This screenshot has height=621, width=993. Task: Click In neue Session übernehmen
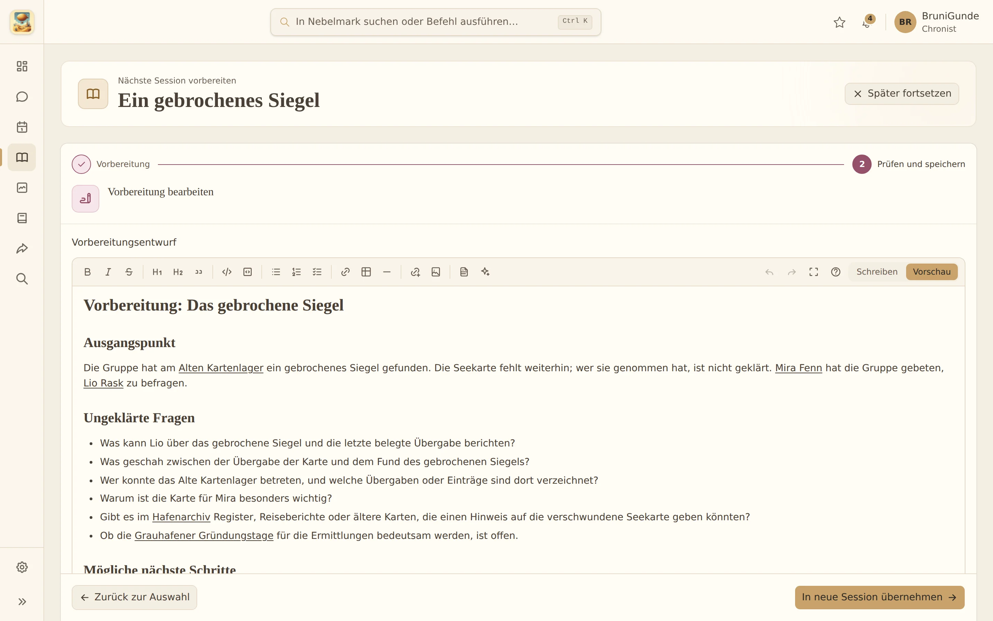[x=879, y=597]
